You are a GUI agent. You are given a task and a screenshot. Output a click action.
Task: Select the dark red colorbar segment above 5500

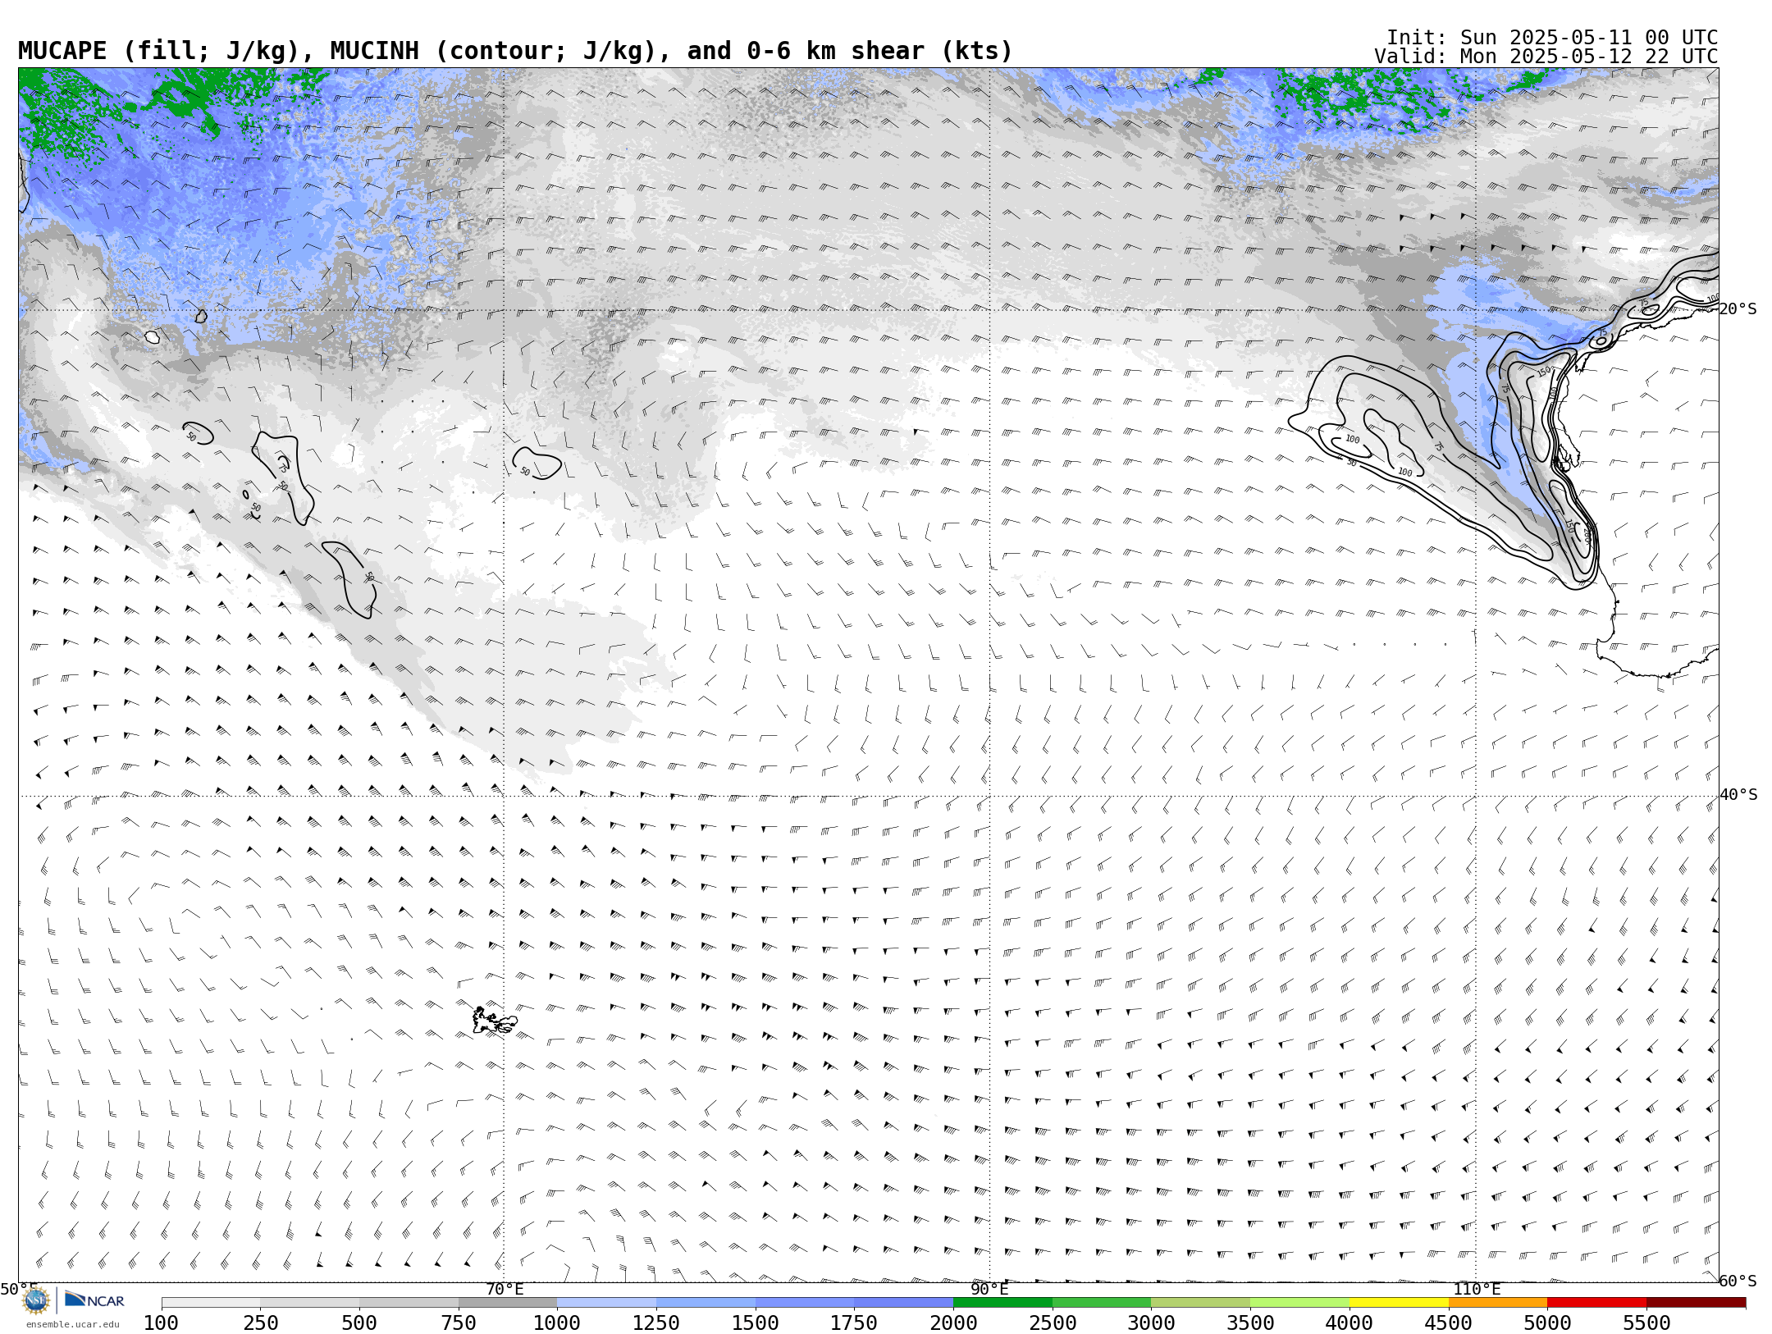point(1696,1303)
